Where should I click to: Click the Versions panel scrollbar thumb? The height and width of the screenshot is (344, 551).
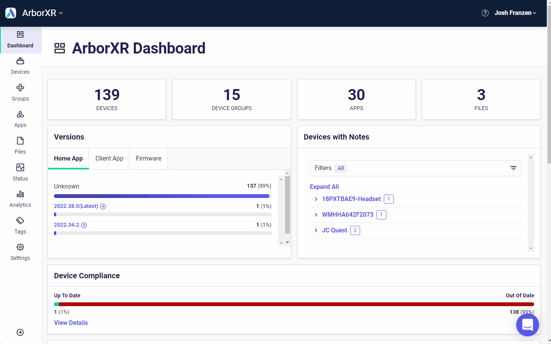coord(288,204)
